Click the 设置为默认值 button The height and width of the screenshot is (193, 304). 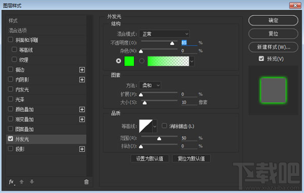click(150, 158)
